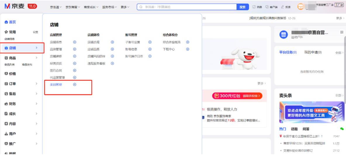Open 子账号设置 link

[x=133, y=42]
